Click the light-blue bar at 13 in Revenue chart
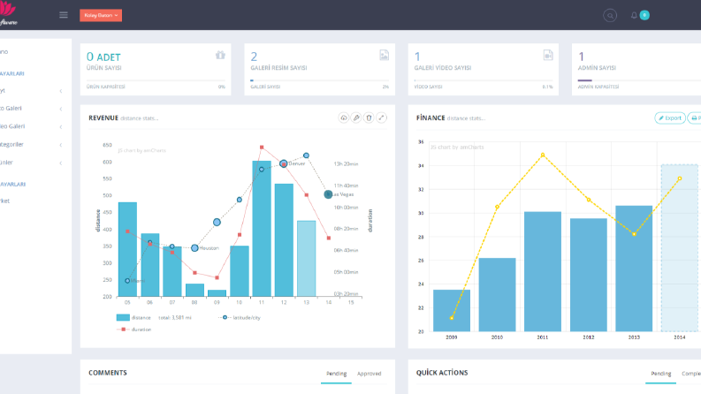This screenshot has width=701, height=394. point(306,259)
